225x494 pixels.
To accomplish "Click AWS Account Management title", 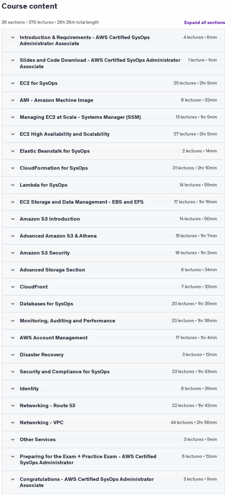I will (54, 338).
